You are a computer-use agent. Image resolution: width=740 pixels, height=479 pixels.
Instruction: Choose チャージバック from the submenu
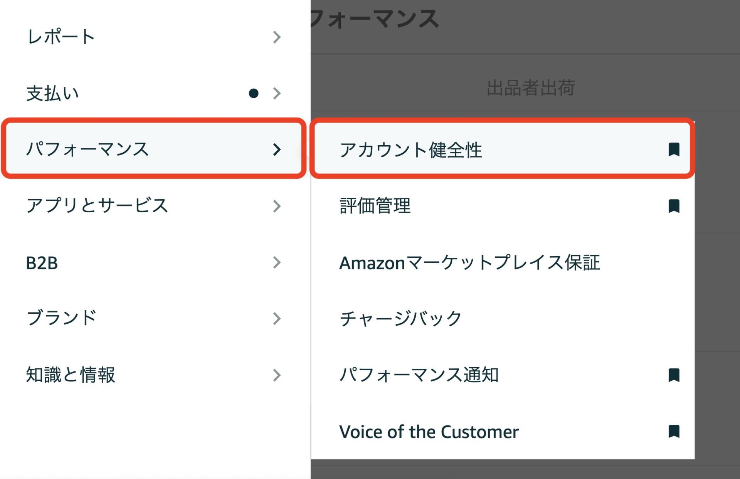(x=399, y=318)
